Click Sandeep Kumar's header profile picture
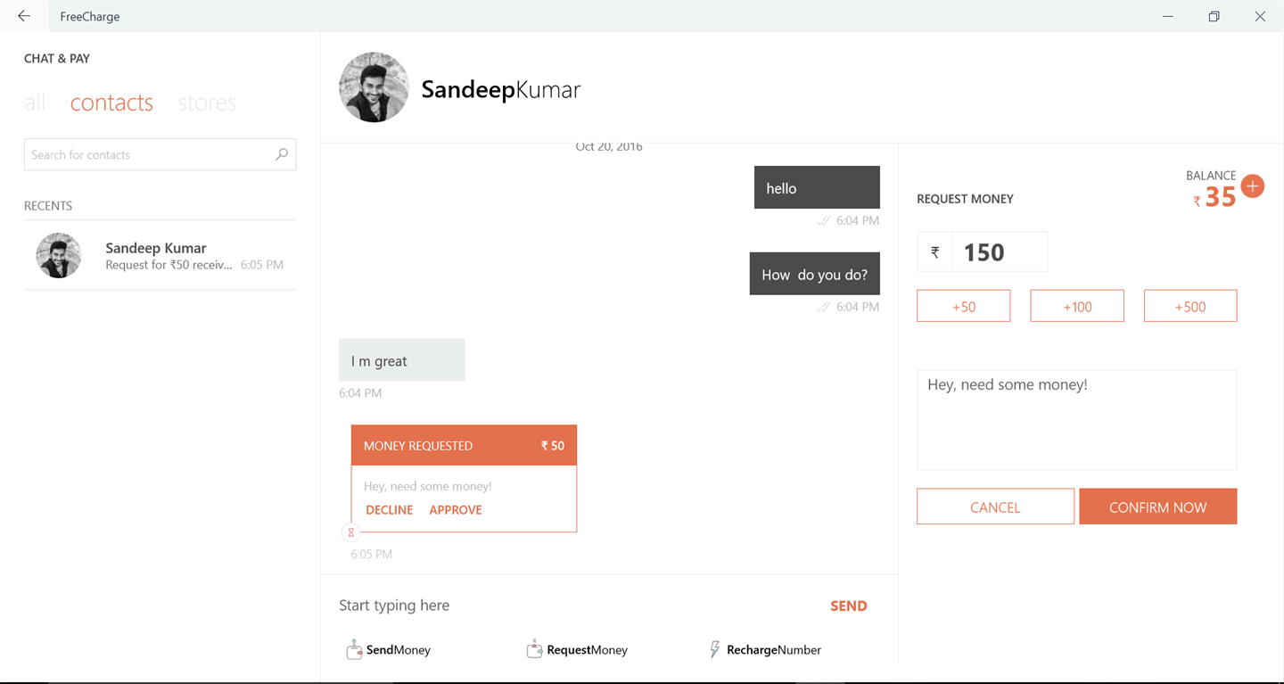 (374, 87)
